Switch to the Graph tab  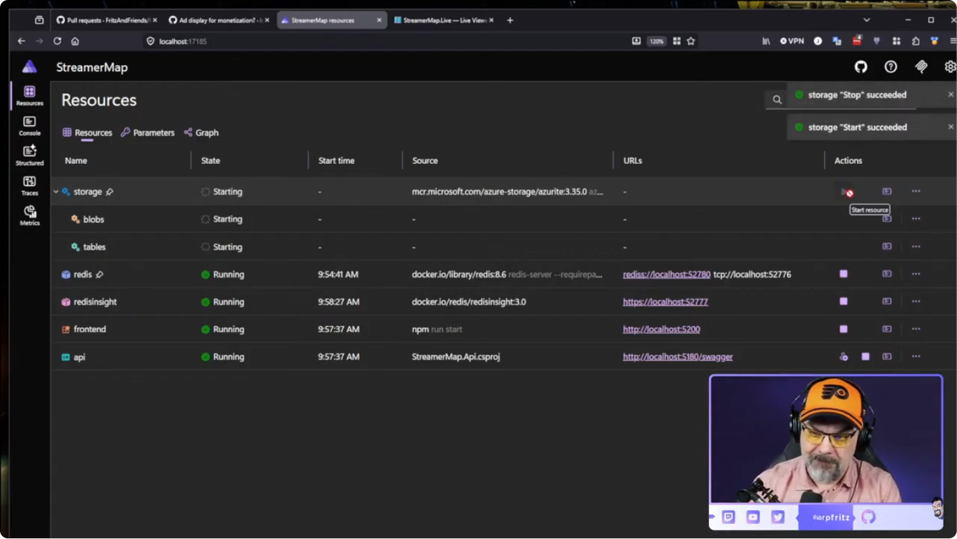click(201, 133)
